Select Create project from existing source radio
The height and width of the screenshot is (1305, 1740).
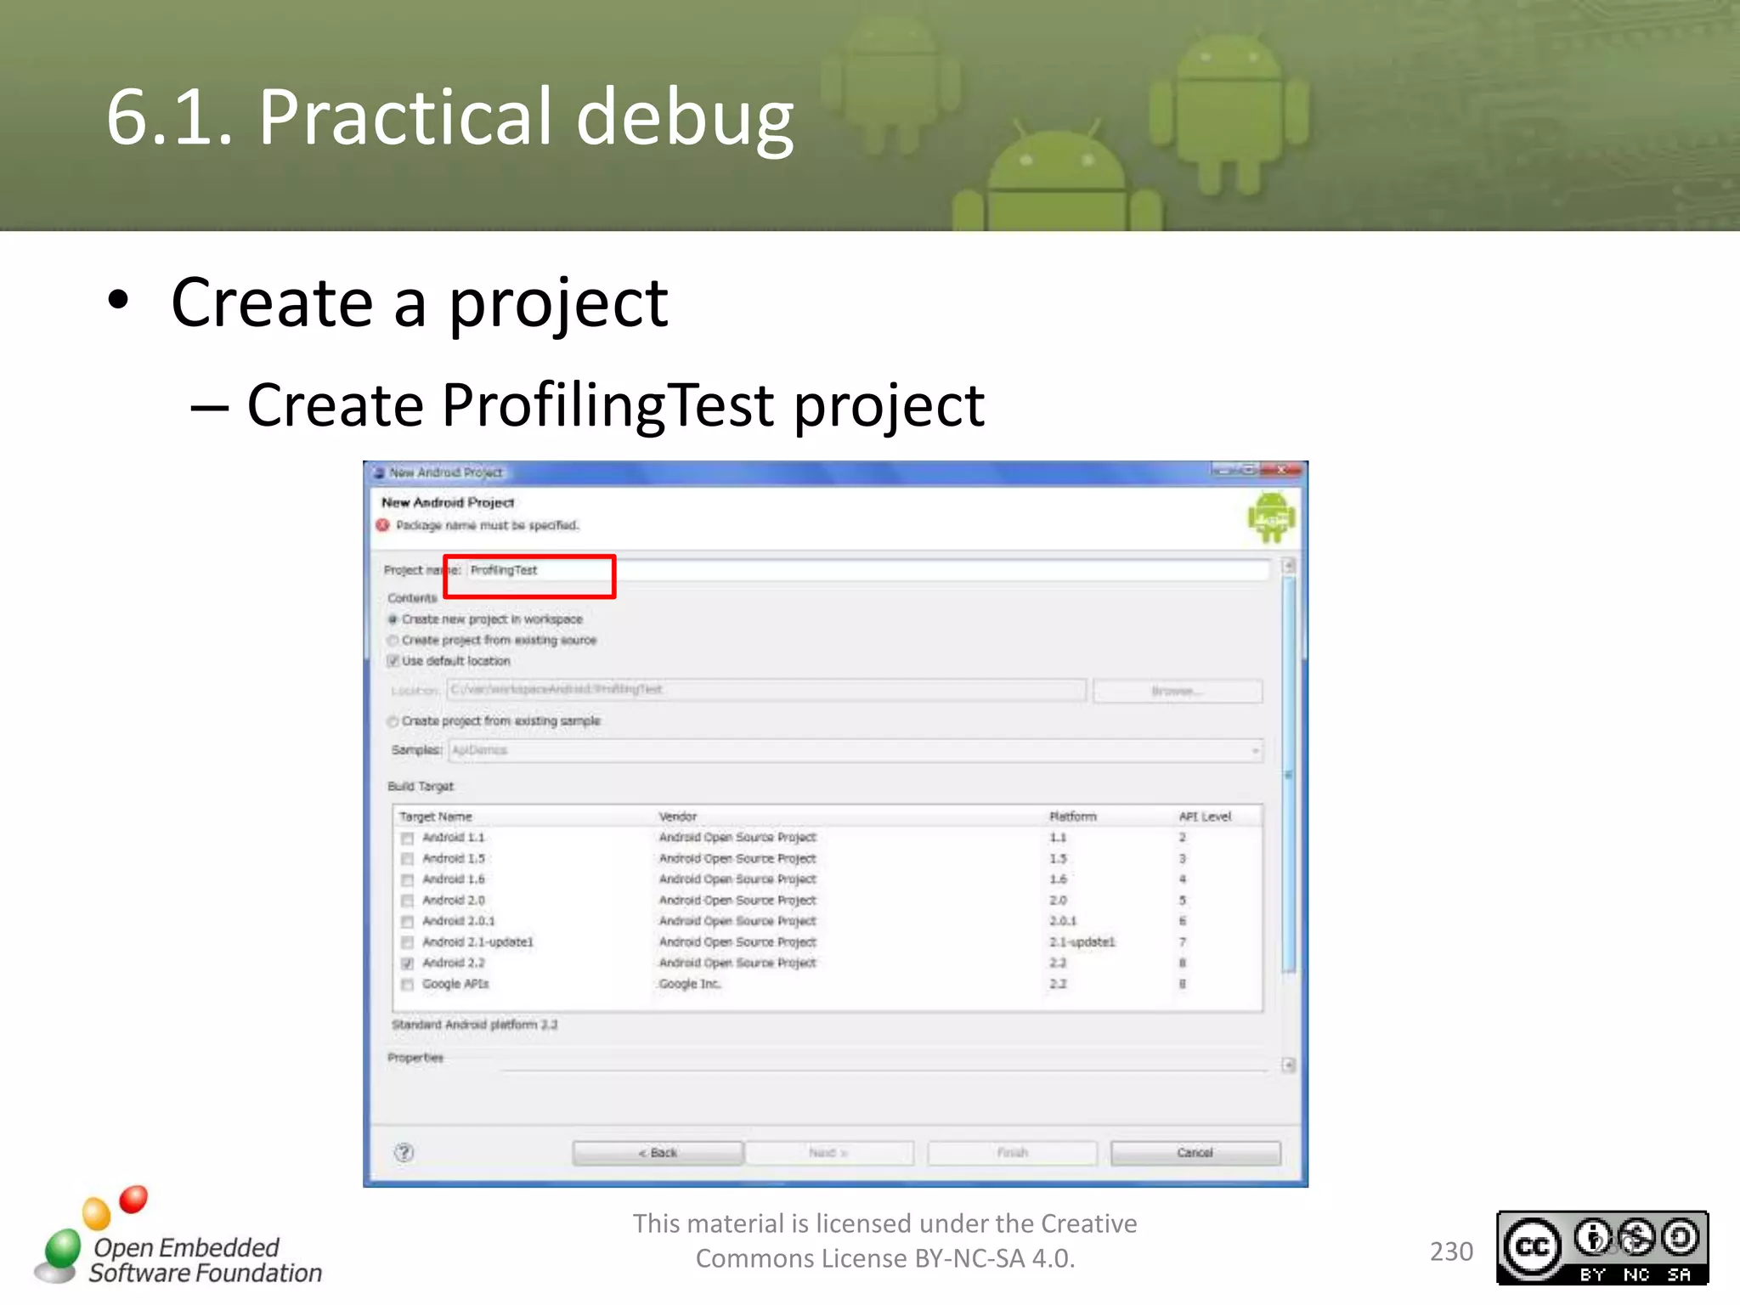[393, 640]
